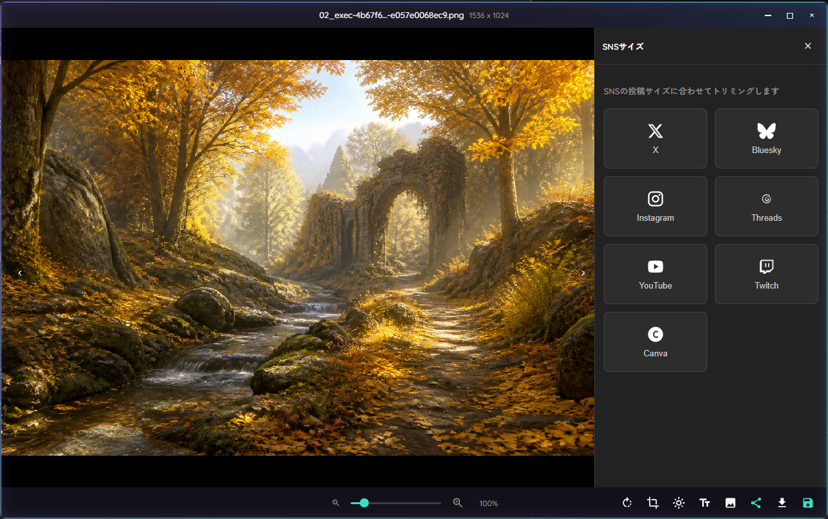The width and height of the screenshot is (828, 519).
Task: Click the image icon in the bottom toolbar
Action: pyautogui.click(x=730, y=503)
